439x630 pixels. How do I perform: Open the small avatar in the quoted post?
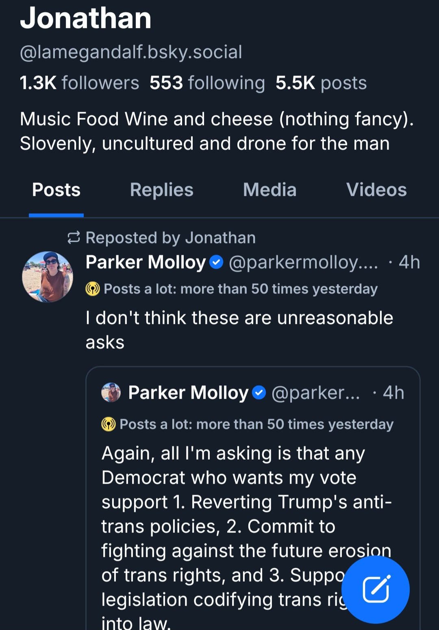pos(111,393)
